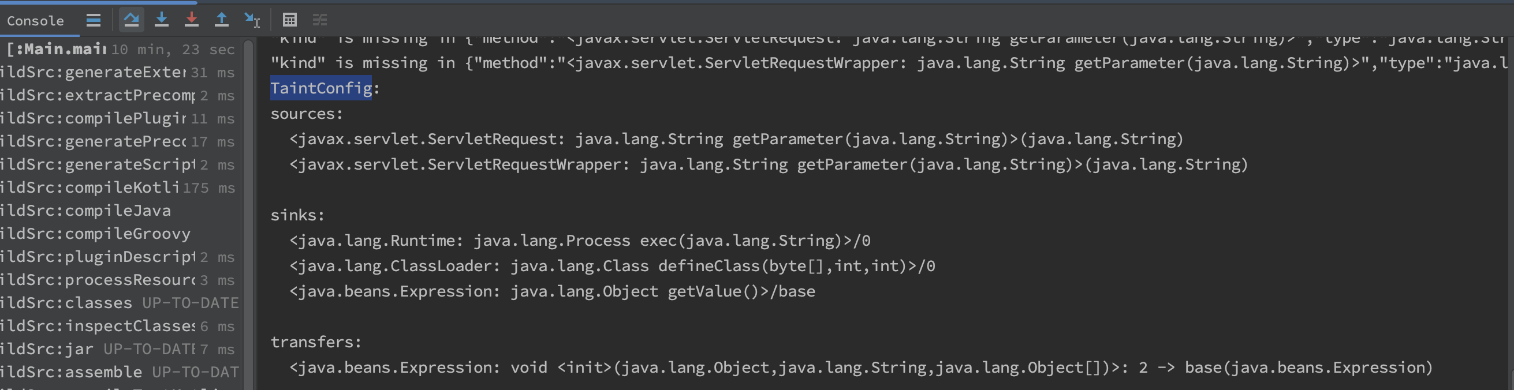Click the buildSrc:inspectClasses task
Screen dimensions: 1514x390
pyautogui.click(x=97, y=326)
